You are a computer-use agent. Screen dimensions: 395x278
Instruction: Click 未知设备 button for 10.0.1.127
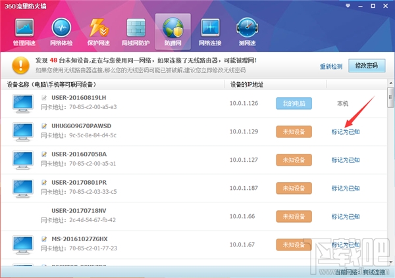(x=294, y=160)
